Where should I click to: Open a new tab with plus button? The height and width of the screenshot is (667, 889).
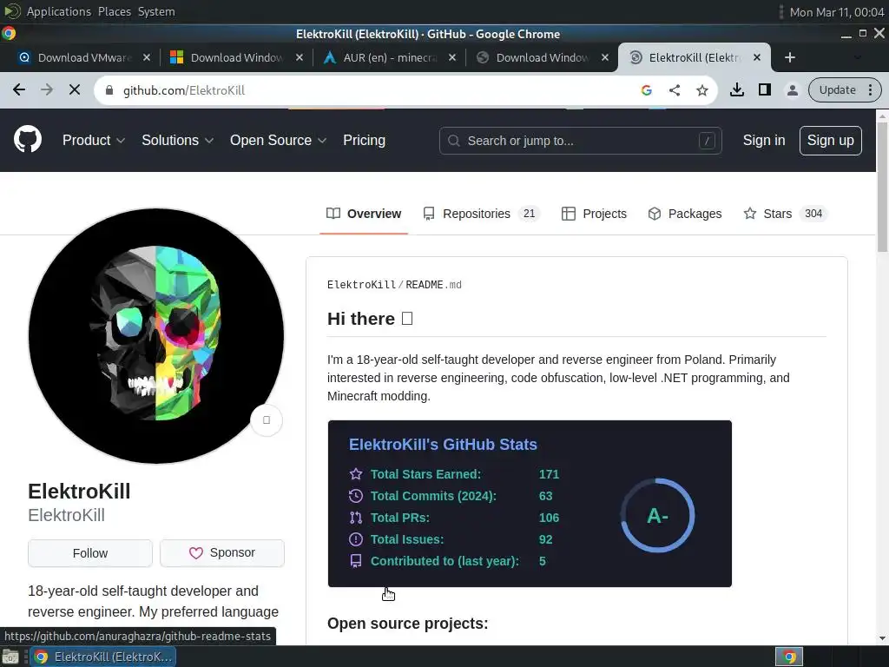(790, 57)
